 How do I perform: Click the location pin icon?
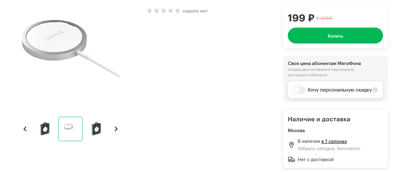tap(291, 145)
